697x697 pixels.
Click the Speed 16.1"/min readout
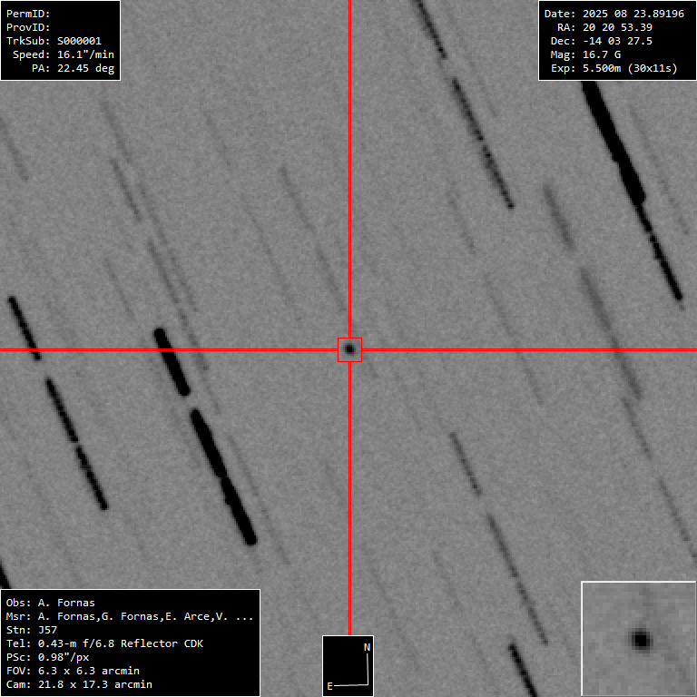(x=64, y=54)
